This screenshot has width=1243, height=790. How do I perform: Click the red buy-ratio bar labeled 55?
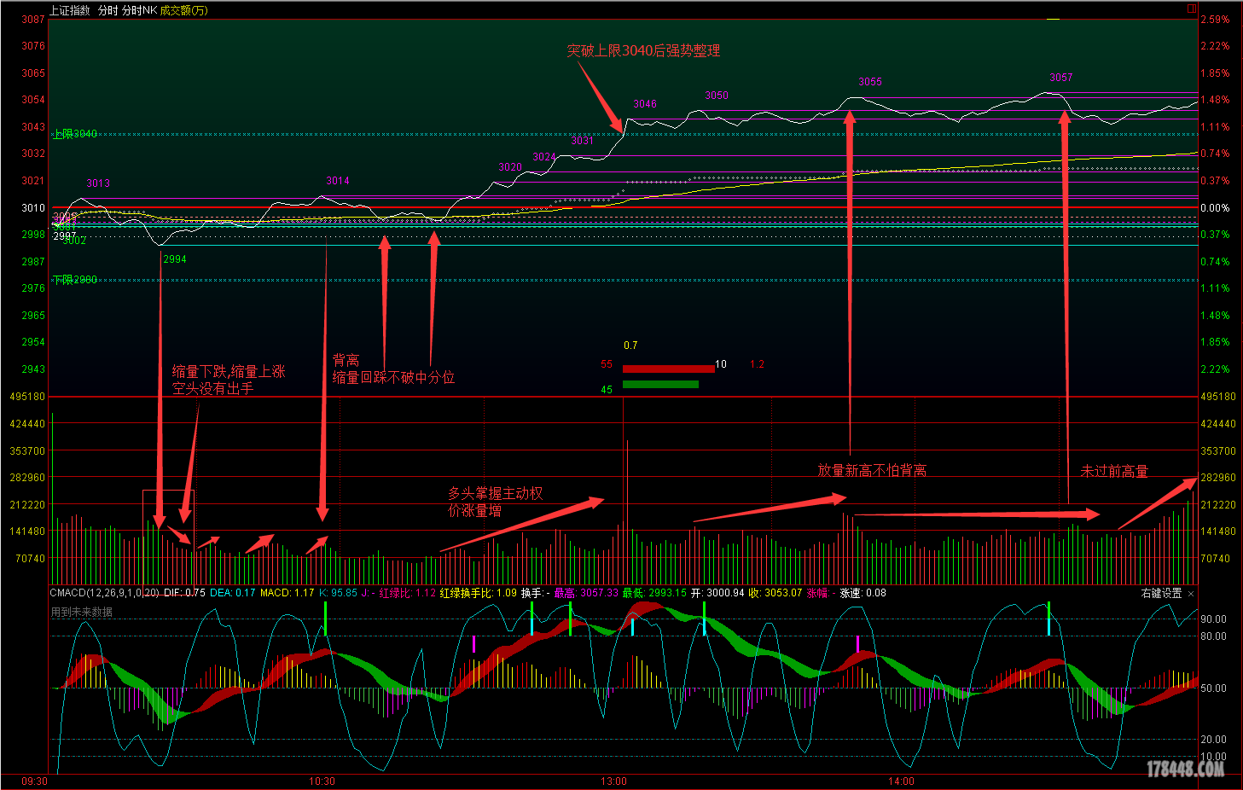[668, 369]
